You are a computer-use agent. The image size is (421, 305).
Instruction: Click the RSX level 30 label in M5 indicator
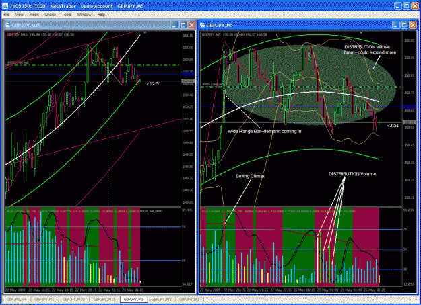pyautogui.click(x=405, y=269)
